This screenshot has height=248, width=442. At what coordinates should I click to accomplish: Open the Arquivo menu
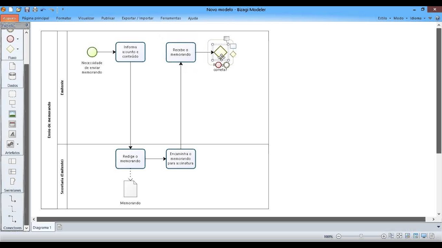9,18
